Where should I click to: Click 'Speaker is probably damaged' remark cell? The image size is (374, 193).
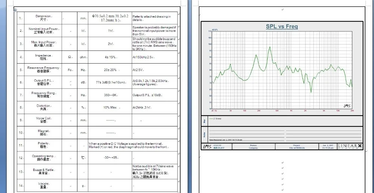[154, 31]
